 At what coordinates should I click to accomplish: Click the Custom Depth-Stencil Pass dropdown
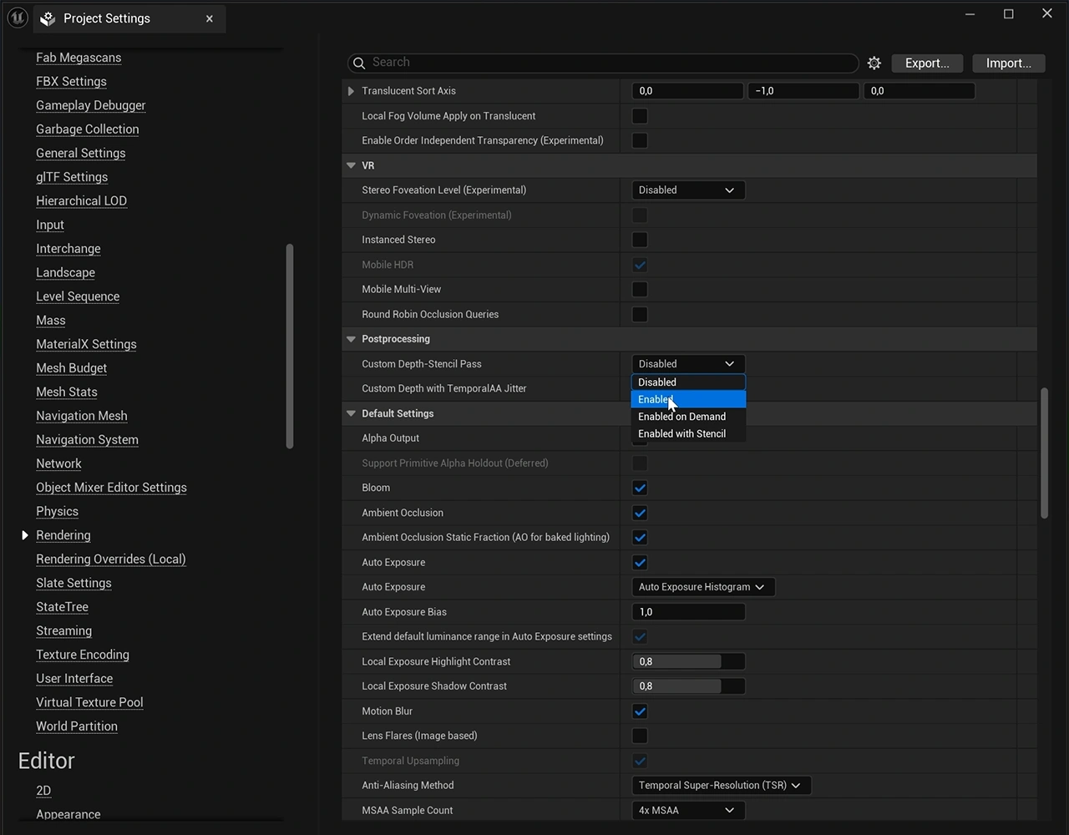point(688,364)
